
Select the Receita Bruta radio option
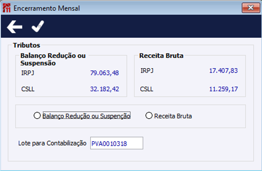tap(149, 116)
